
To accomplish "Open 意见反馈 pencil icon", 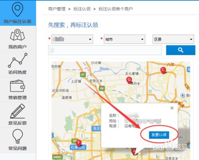I will [18, 111].
